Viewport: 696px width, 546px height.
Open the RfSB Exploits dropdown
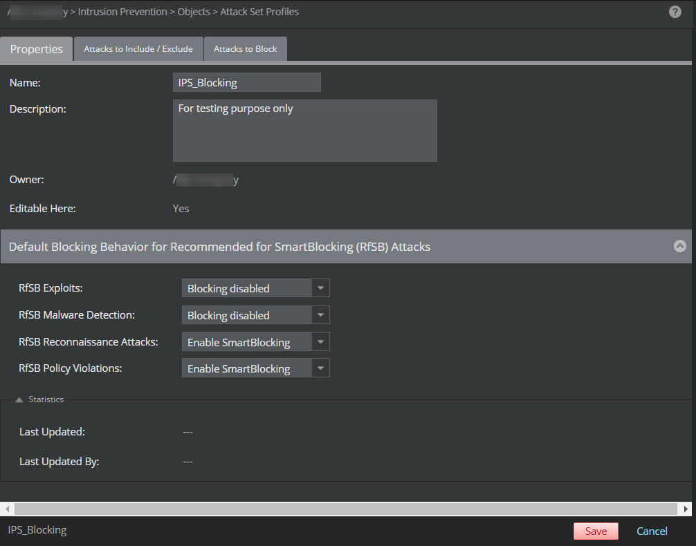click(x=256, y=288)
